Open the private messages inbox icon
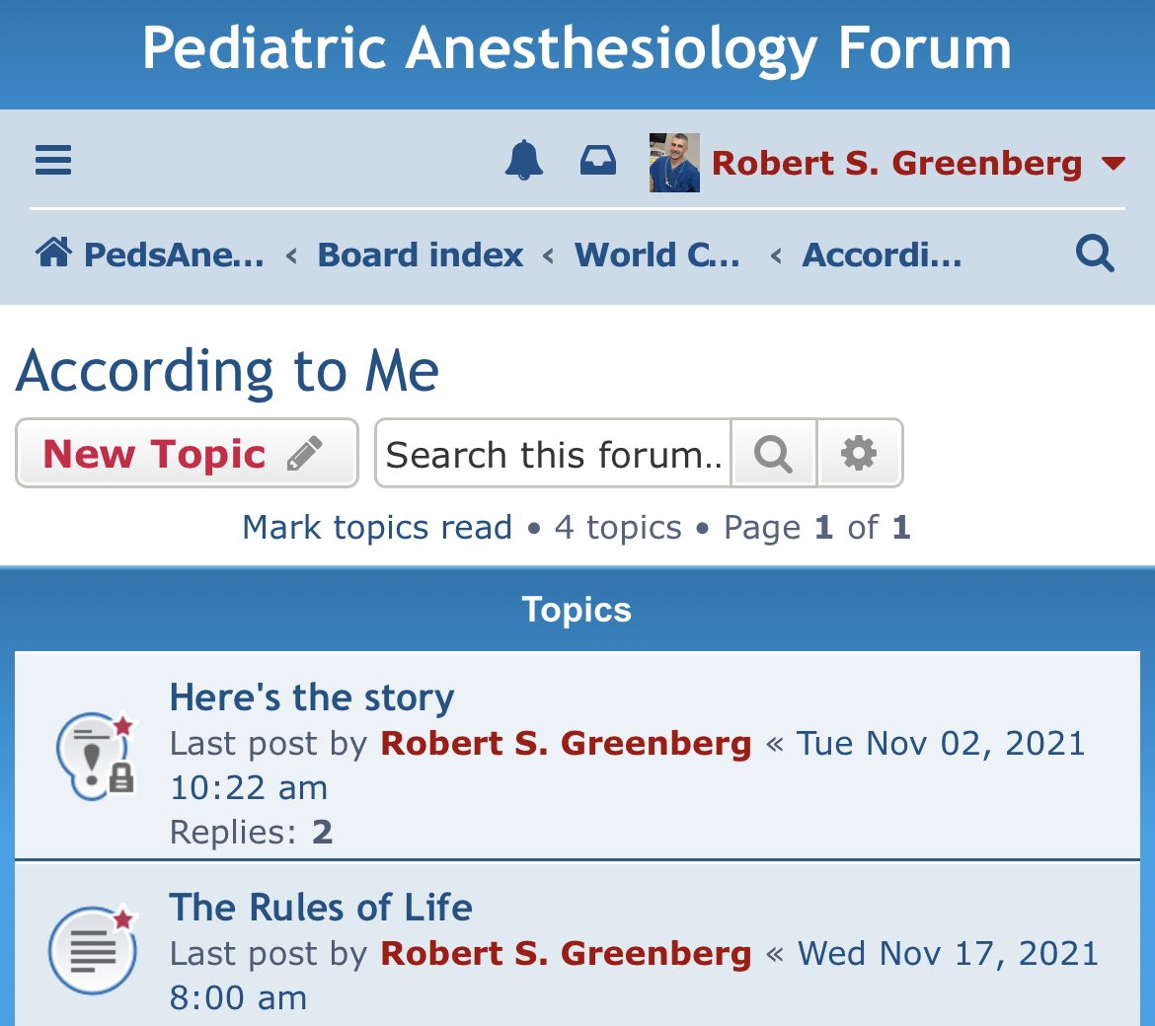The width and height of the screenshot is (1155, 1026). 597,160
